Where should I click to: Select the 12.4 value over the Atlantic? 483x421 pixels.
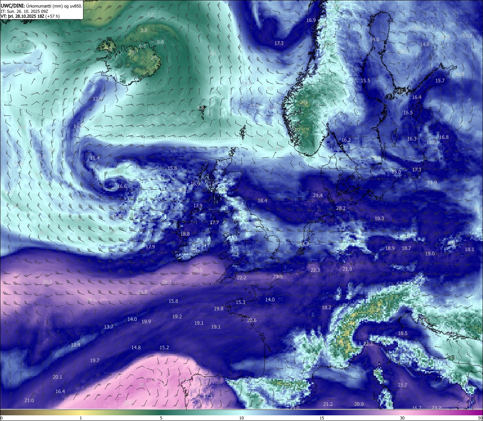click(x=75, y=345)
